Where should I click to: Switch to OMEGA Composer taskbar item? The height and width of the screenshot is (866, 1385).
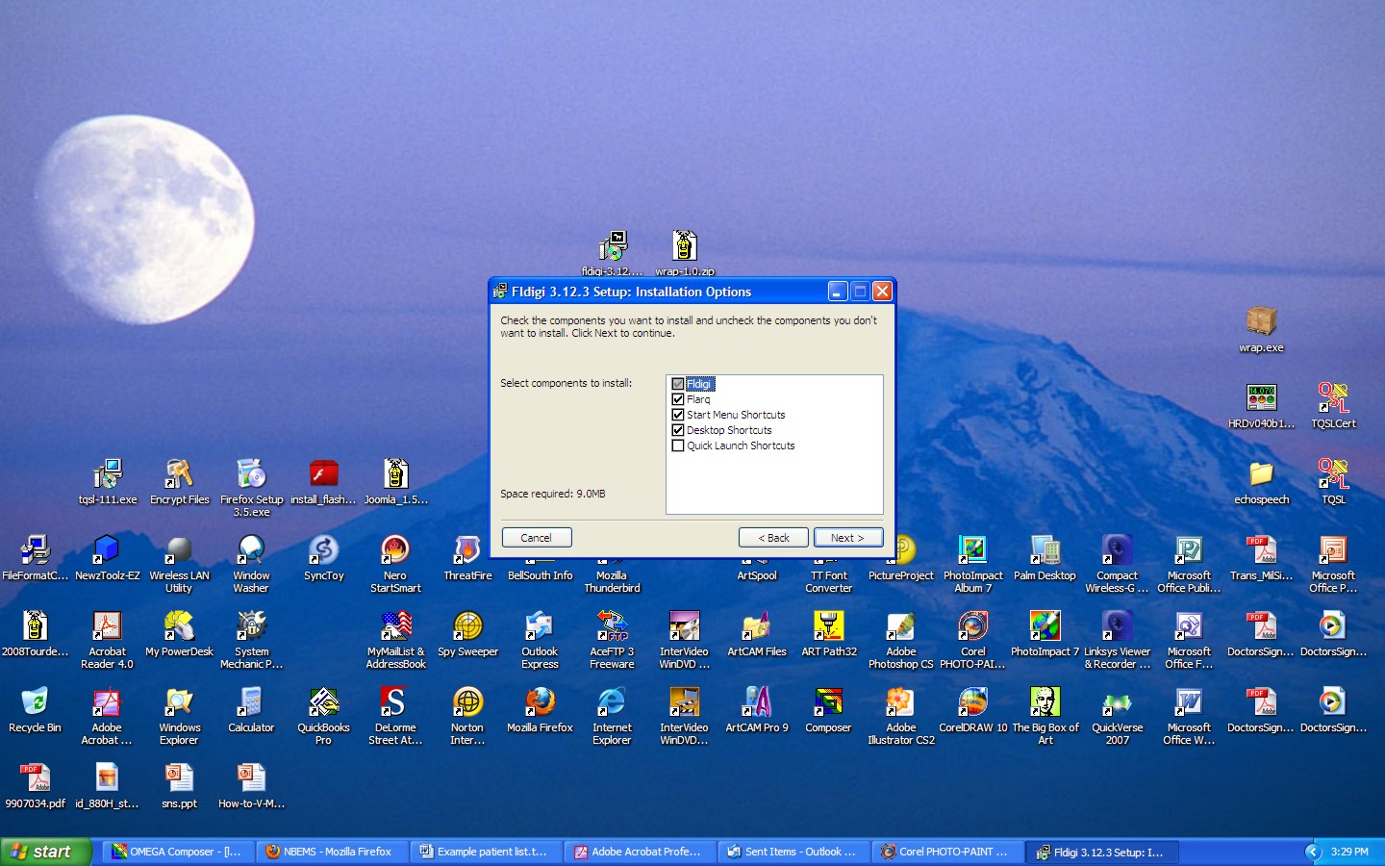click(x=180, y=852)
